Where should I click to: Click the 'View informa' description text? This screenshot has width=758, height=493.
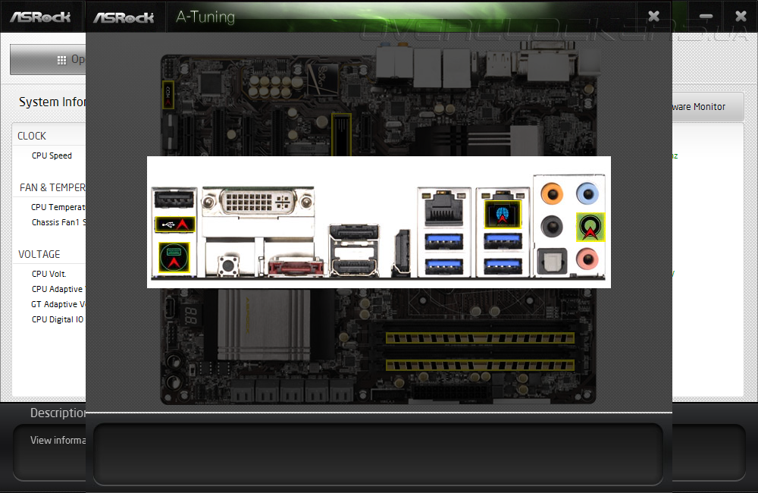pyautogui.click(x=58, y=440)
